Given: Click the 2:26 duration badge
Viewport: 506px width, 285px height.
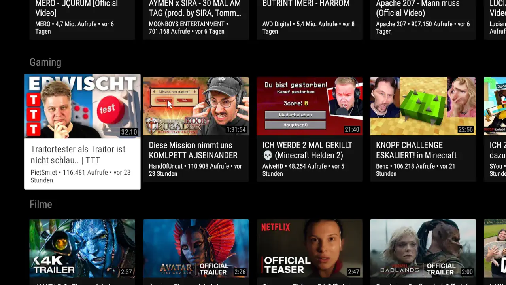Looking at the screenshot, I should point(240,272).
